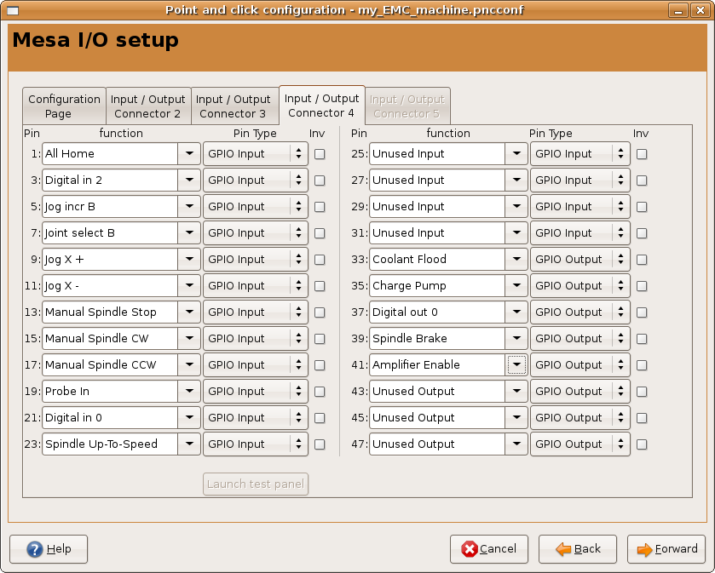Switch to the Configuration Page tab
The image size is (715, 573).
tap(64, 106)
